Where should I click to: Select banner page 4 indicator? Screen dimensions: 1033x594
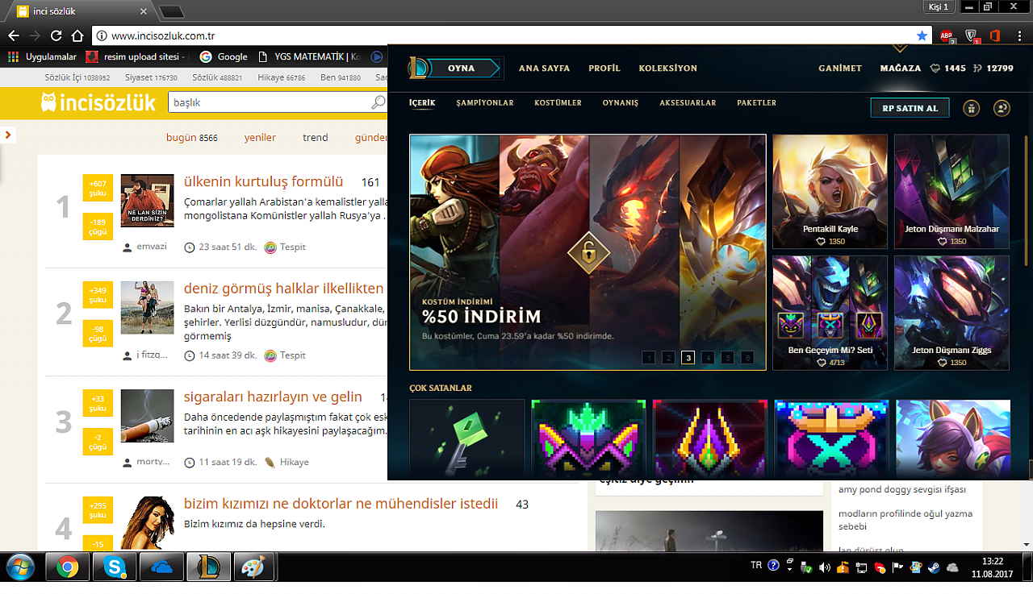pyautogui.click(x=708, y=357)
